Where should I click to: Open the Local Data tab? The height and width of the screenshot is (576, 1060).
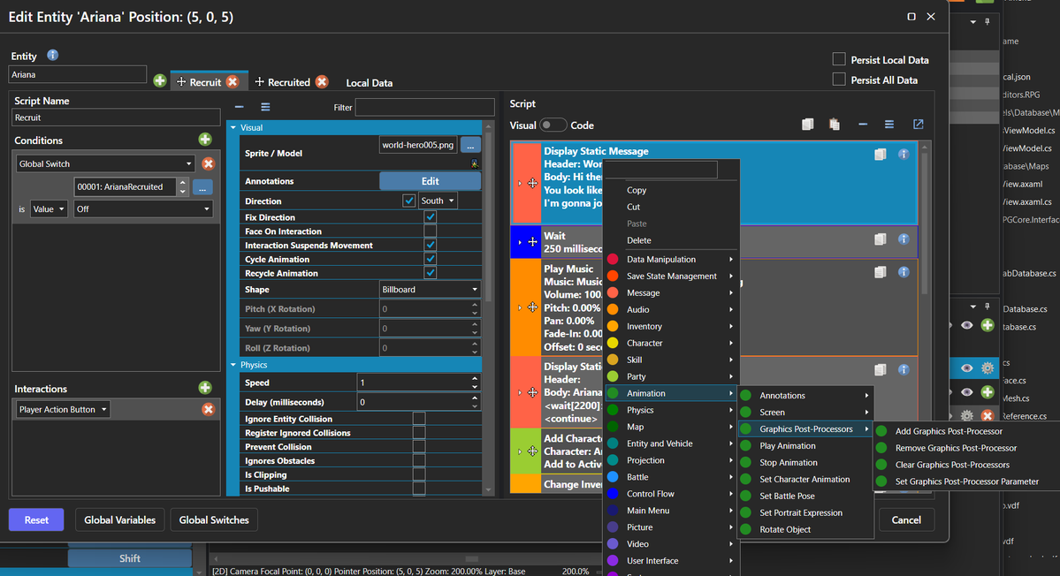[x=370, y=83]
